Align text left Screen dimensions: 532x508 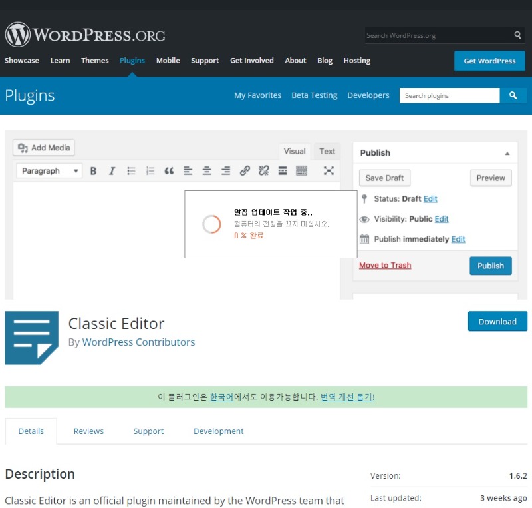(x=188, y=171)
